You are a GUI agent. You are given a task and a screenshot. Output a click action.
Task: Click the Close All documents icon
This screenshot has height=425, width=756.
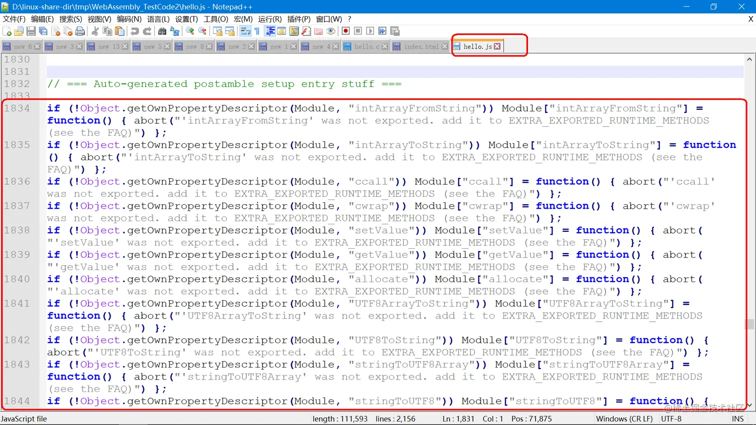(x=67, y=31)
